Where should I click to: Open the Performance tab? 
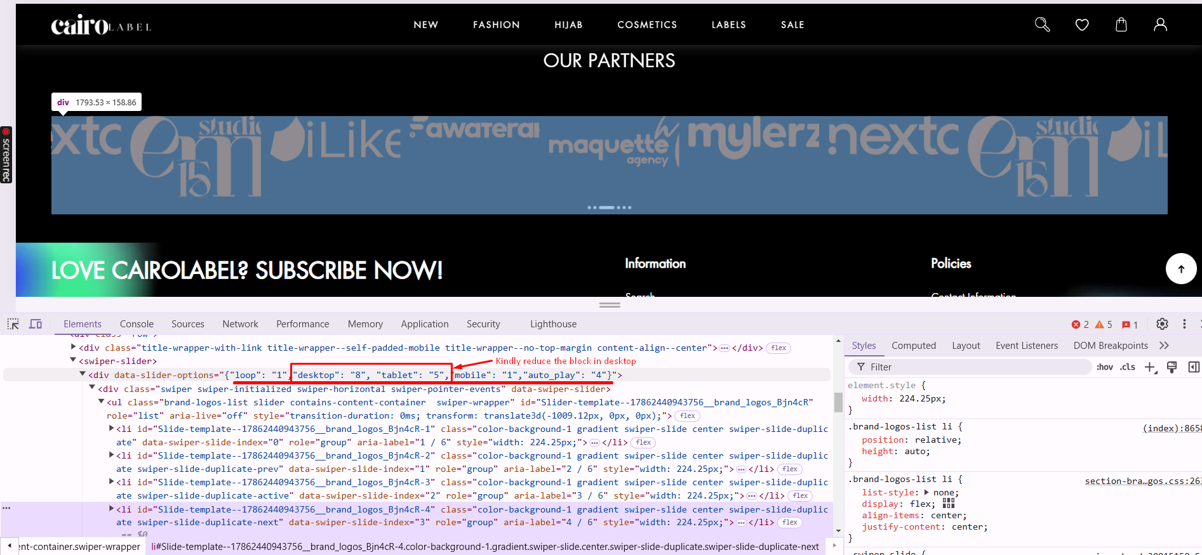303,324
